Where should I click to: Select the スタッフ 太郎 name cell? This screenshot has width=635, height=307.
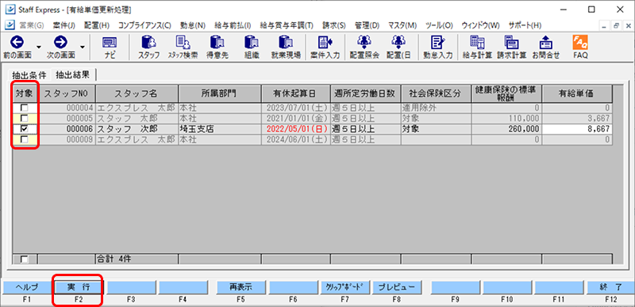click(x=137, y=119)
